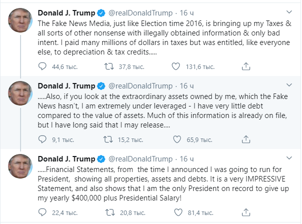This screenshot has height=224, width=302.
Task: Open the 16 ч timestamp on second tweet
Action: tap(186, 85)
